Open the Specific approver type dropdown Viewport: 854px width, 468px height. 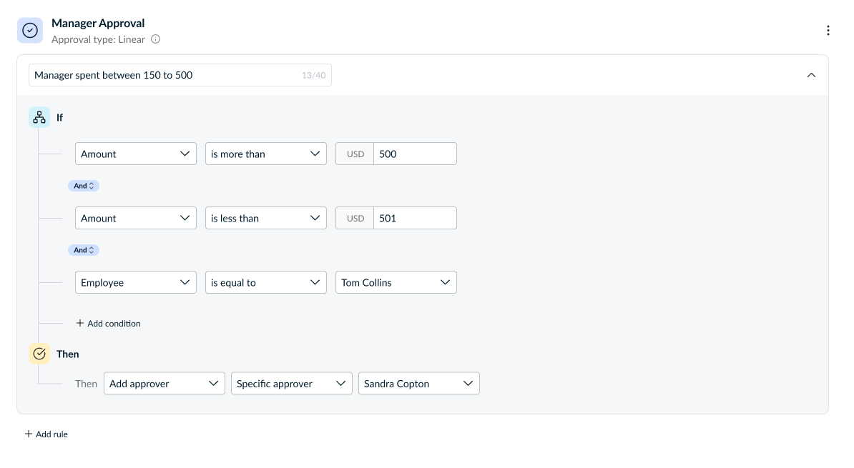[x=292, y=384]
